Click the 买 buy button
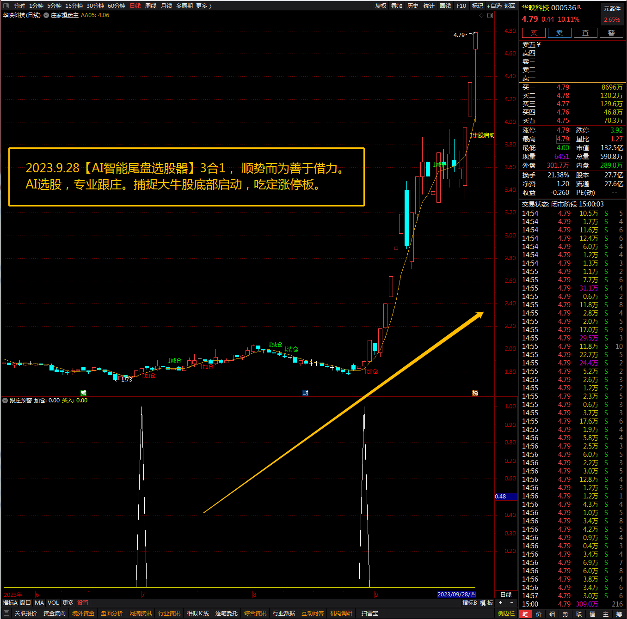This screenshot has width=627, height=619. click(534, 33)
